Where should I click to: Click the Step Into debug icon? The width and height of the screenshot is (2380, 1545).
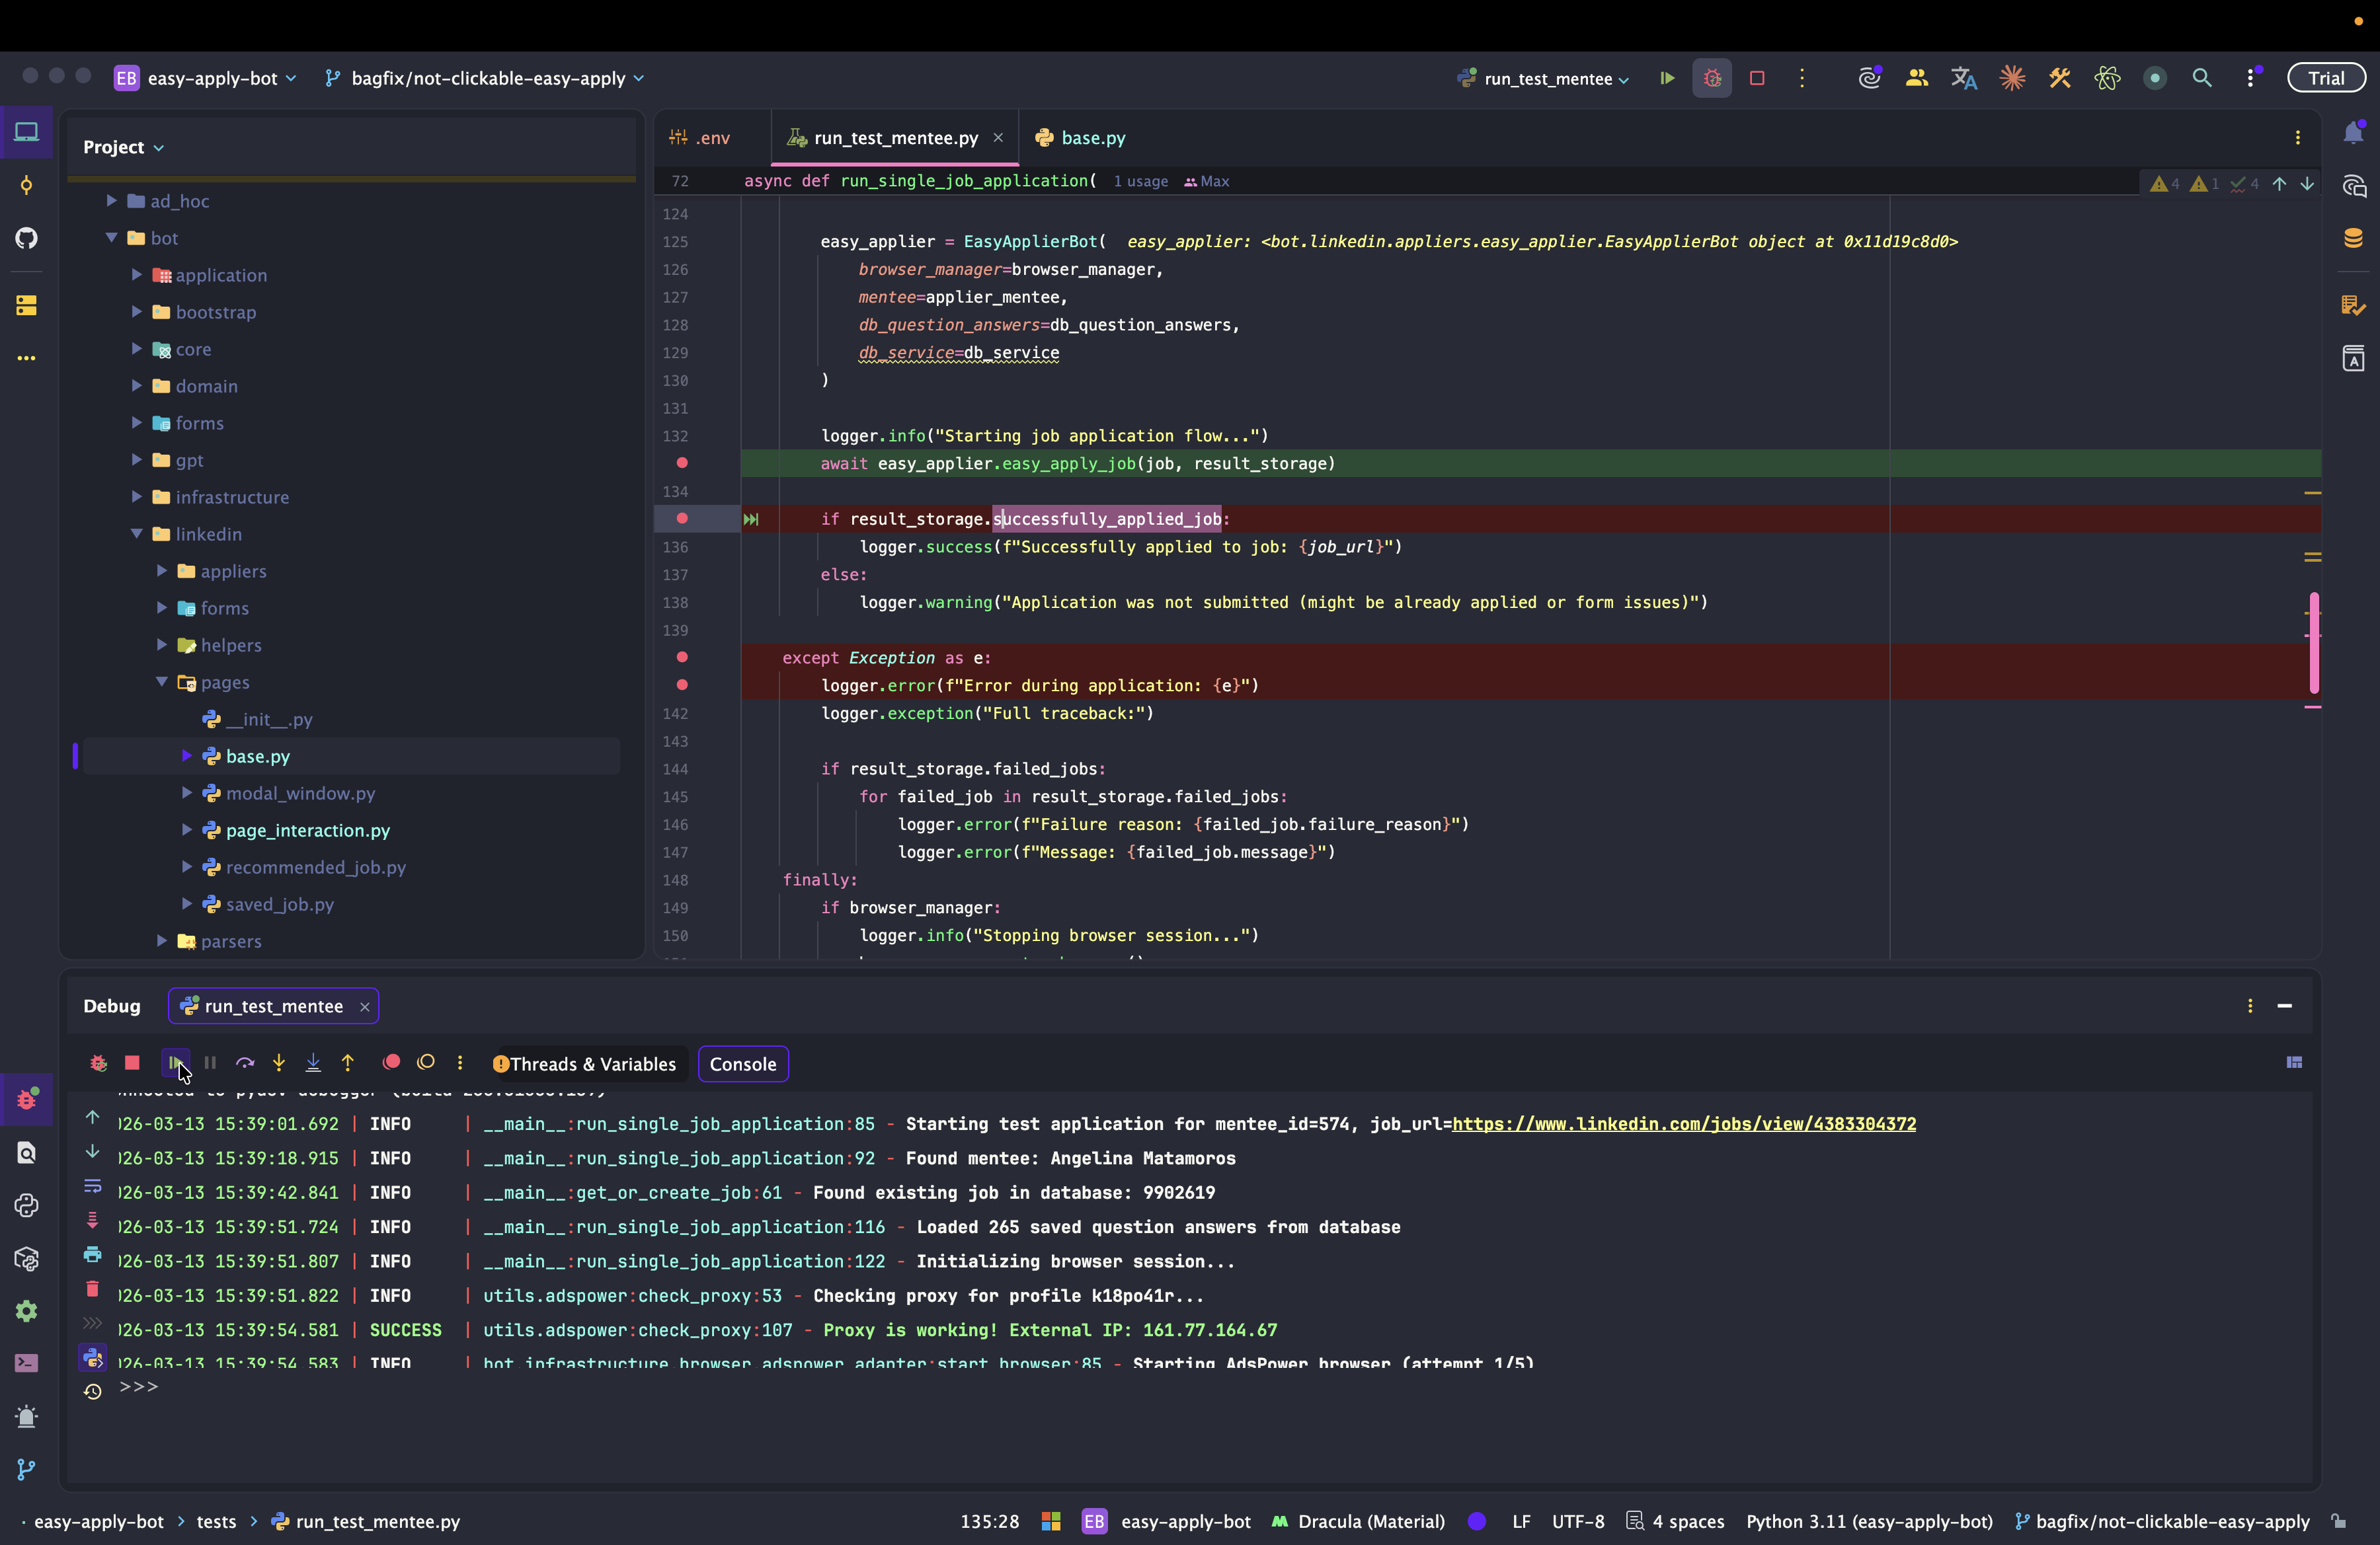(279, 1063)
